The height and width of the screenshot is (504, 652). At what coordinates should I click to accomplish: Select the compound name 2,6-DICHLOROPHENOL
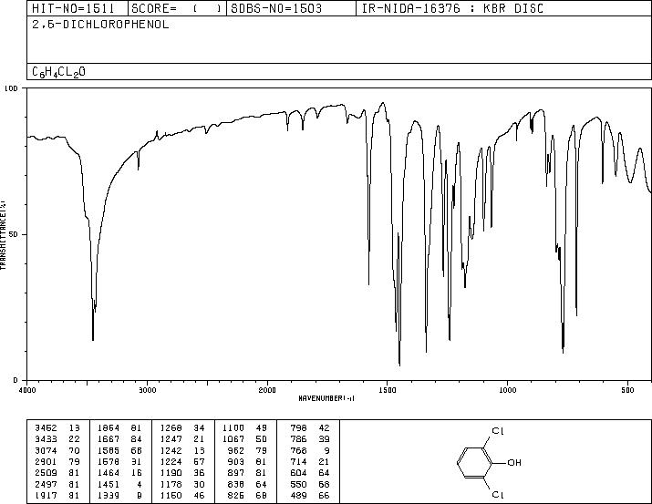100,25
